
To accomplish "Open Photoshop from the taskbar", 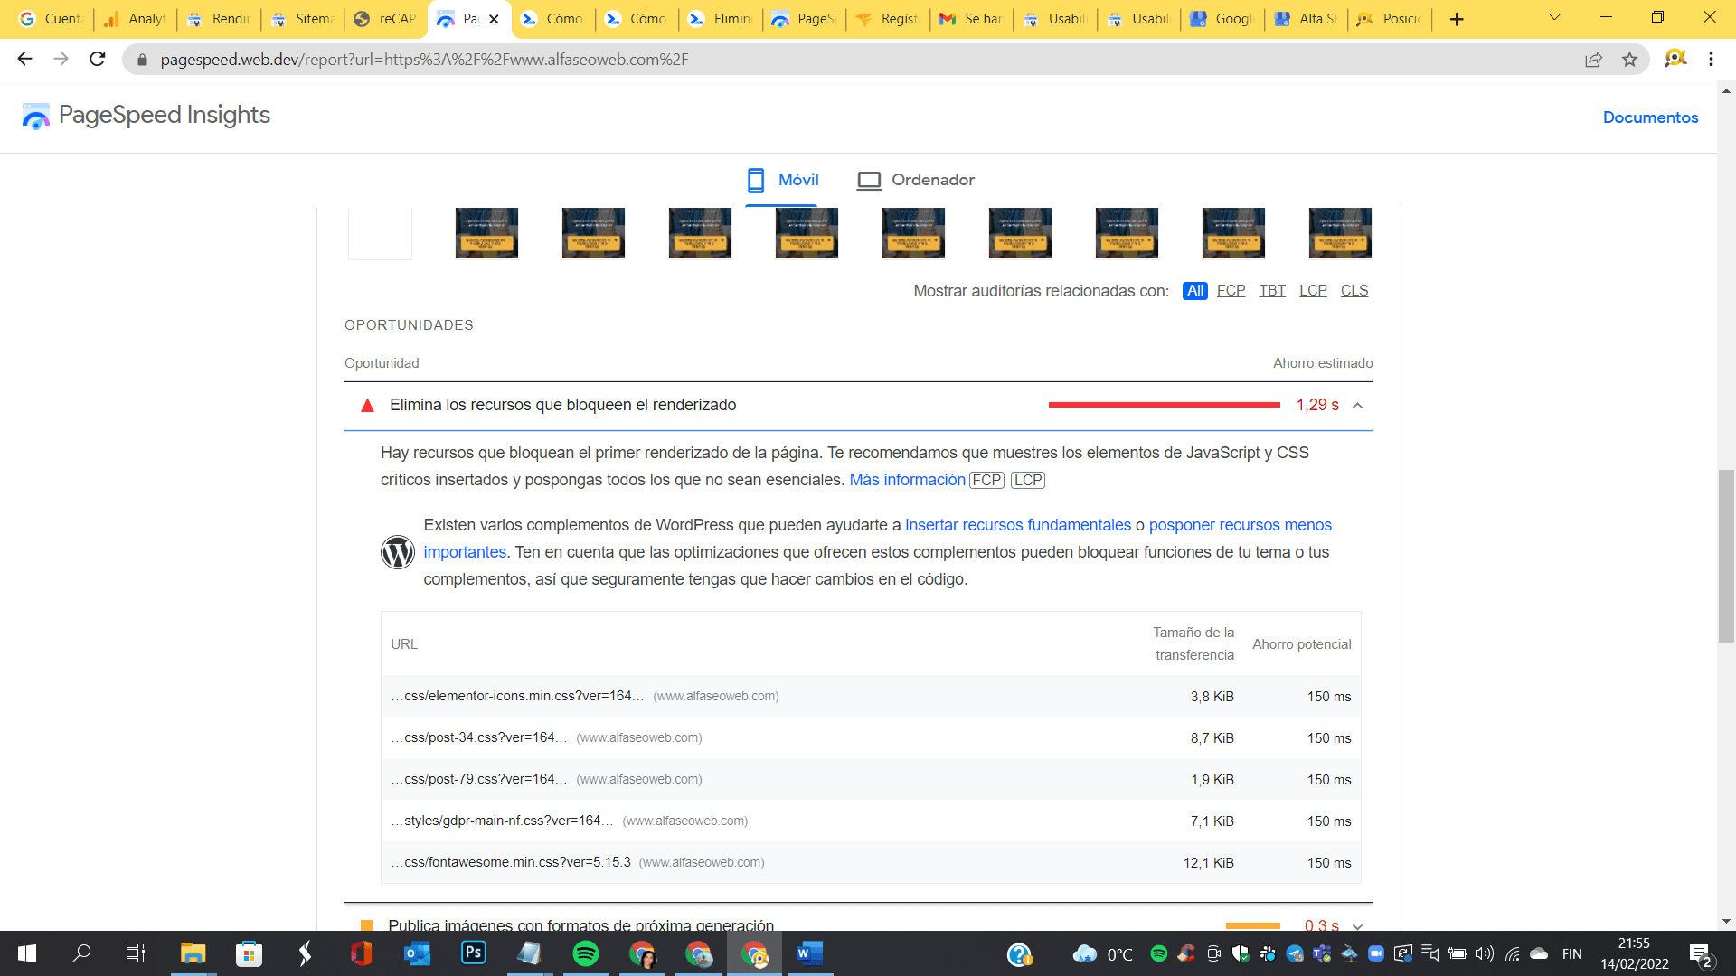I will 473,953.
